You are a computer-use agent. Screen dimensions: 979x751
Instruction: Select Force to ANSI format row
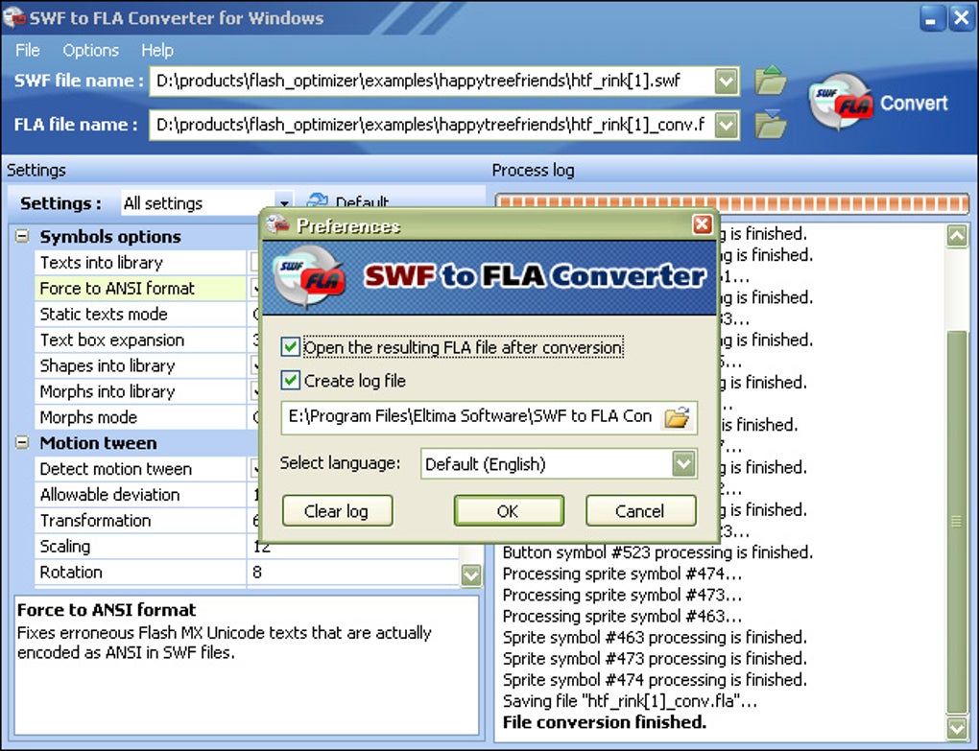pyautogui.click(x=140, y=288)
